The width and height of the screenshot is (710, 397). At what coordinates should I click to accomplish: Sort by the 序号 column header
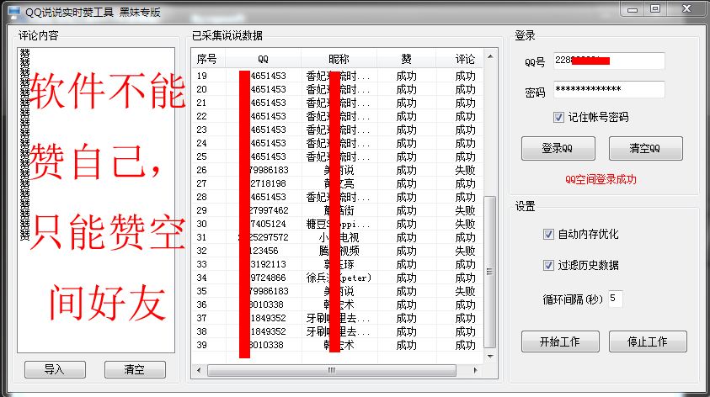coord(207,59)
